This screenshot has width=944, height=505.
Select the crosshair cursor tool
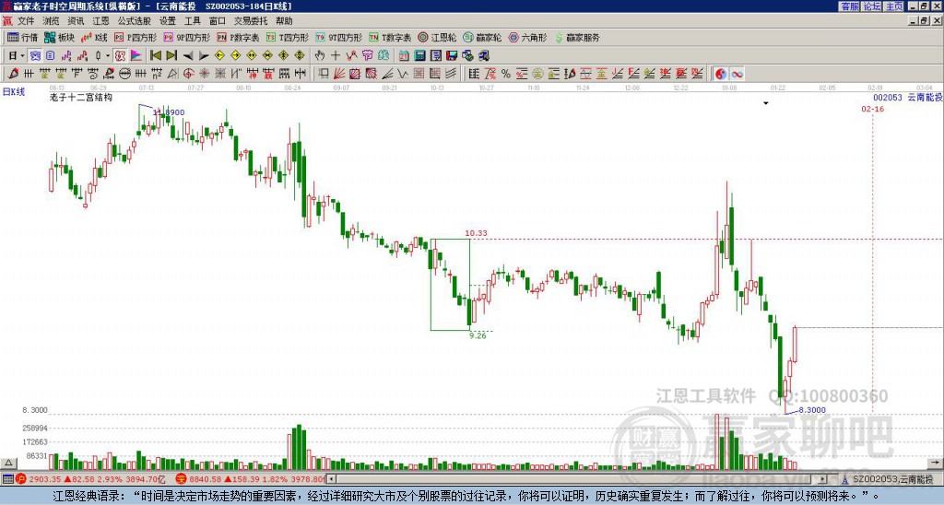336,56
